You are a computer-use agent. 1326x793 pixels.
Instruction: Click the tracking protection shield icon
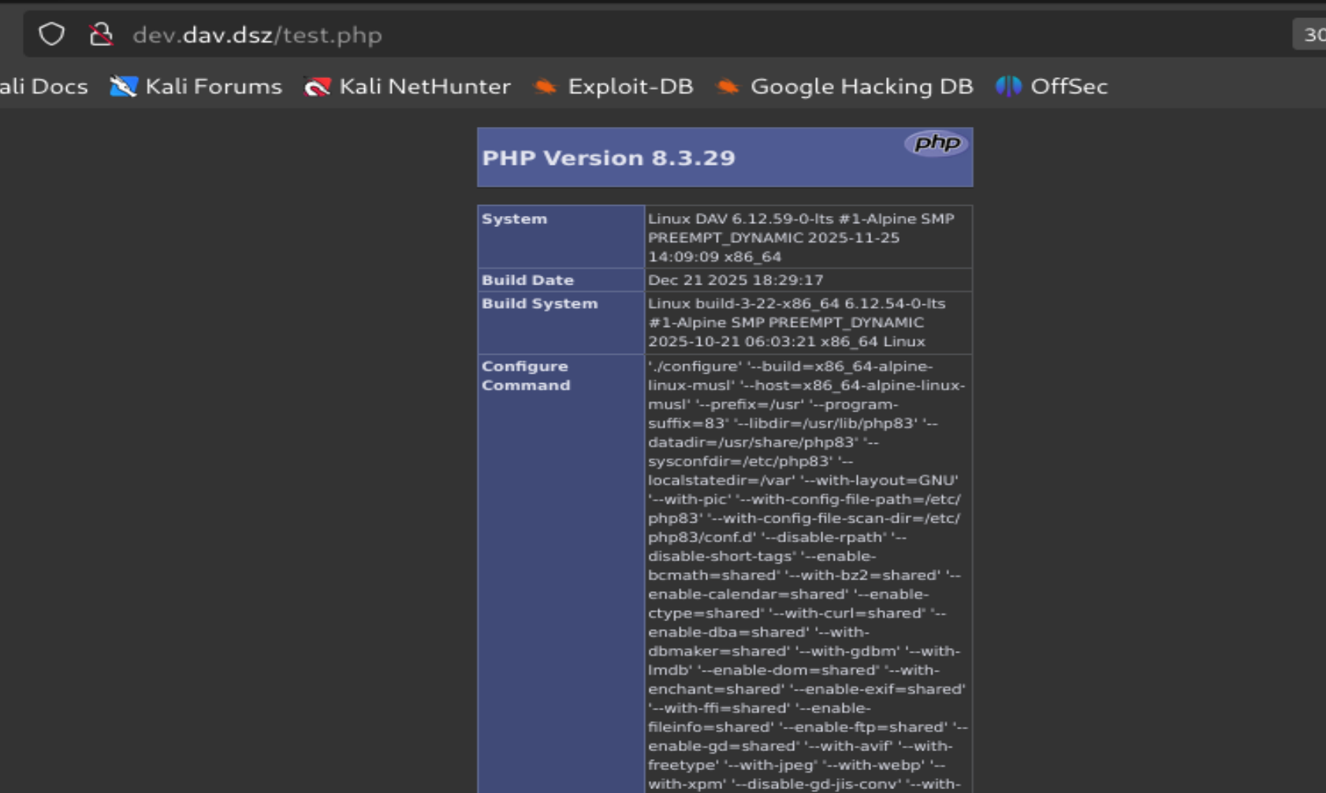click(52, 35)
